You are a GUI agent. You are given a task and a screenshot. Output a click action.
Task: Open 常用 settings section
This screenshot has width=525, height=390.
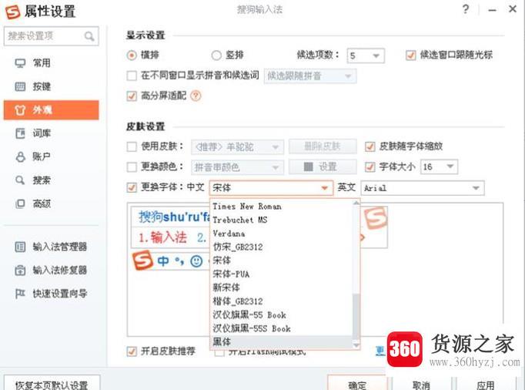[52, 63]
